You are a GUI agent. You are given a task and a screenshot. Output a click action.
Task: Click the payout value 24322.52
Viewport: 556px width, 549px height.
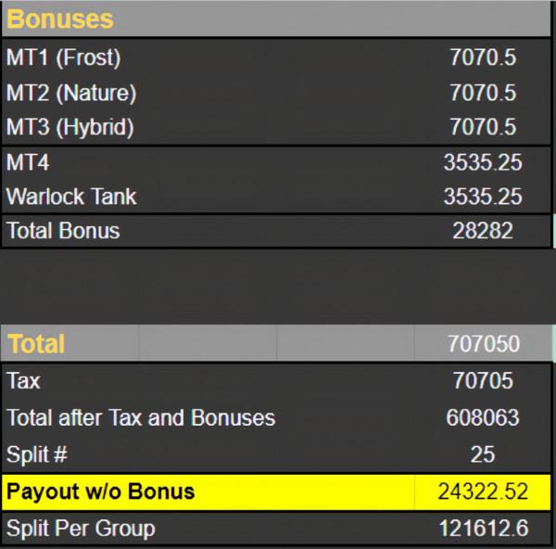point(482,492)
